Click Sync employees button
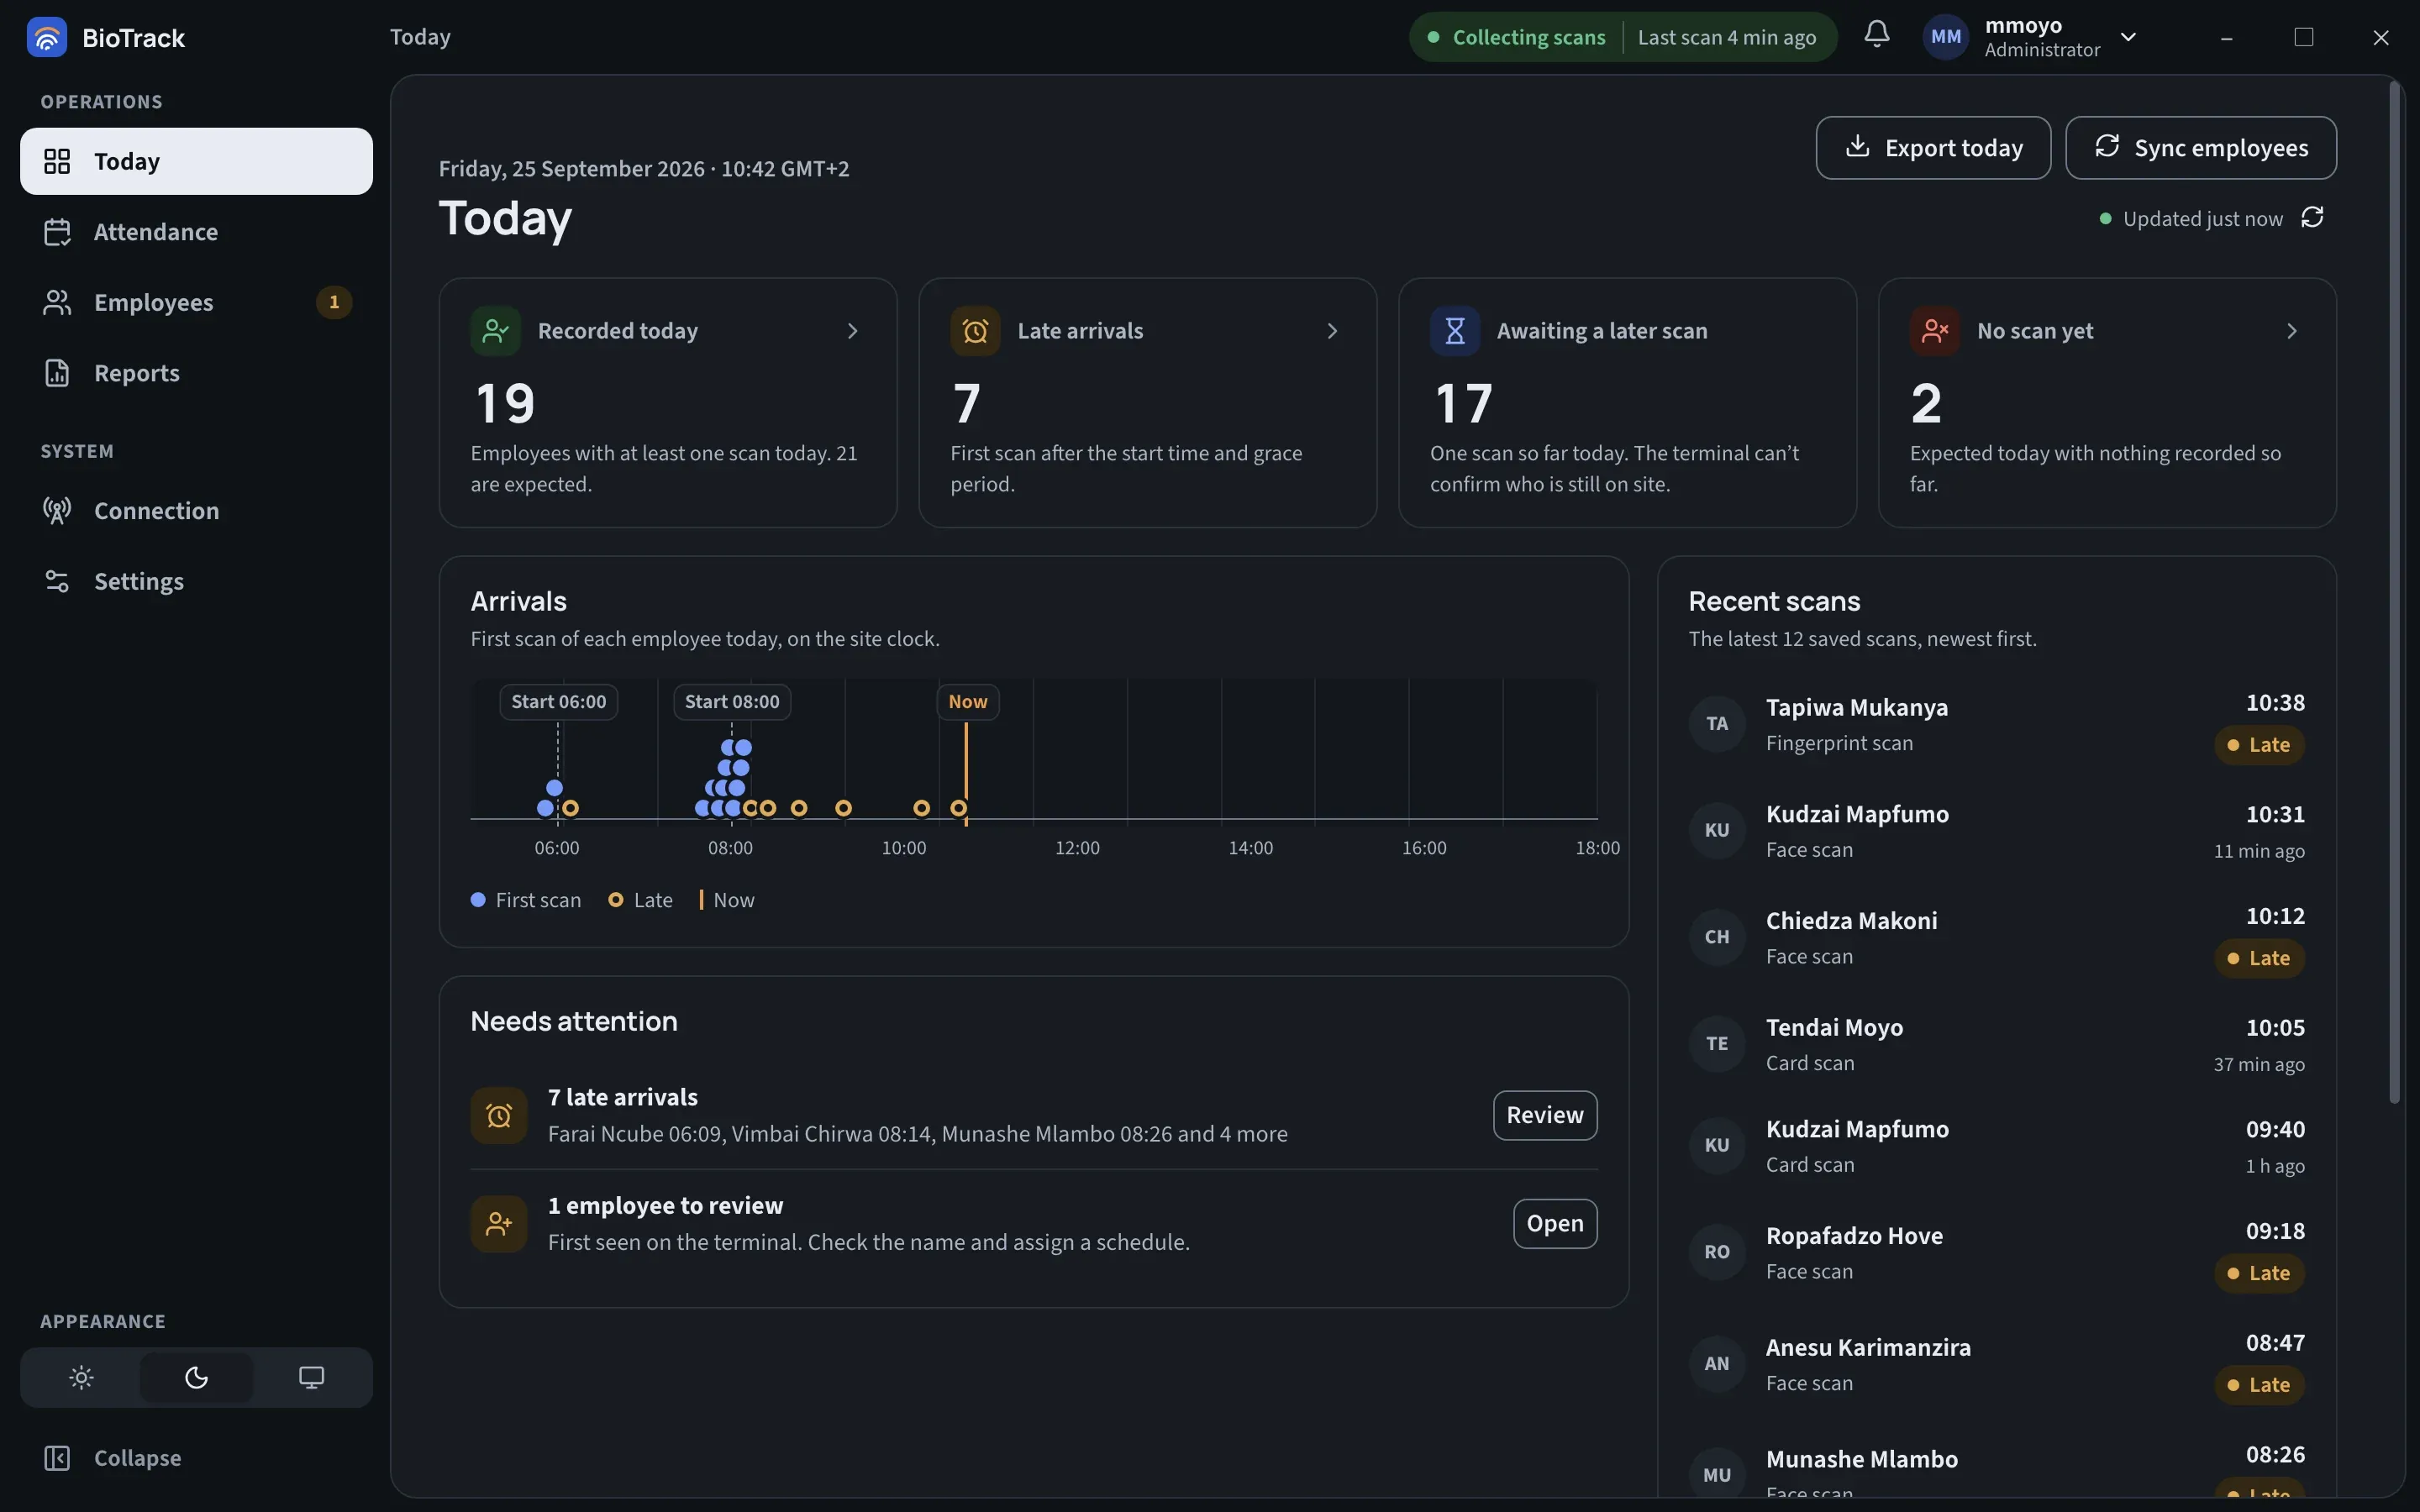The height and width of the screenshot is (1512, 2420). click(2200, 148)
